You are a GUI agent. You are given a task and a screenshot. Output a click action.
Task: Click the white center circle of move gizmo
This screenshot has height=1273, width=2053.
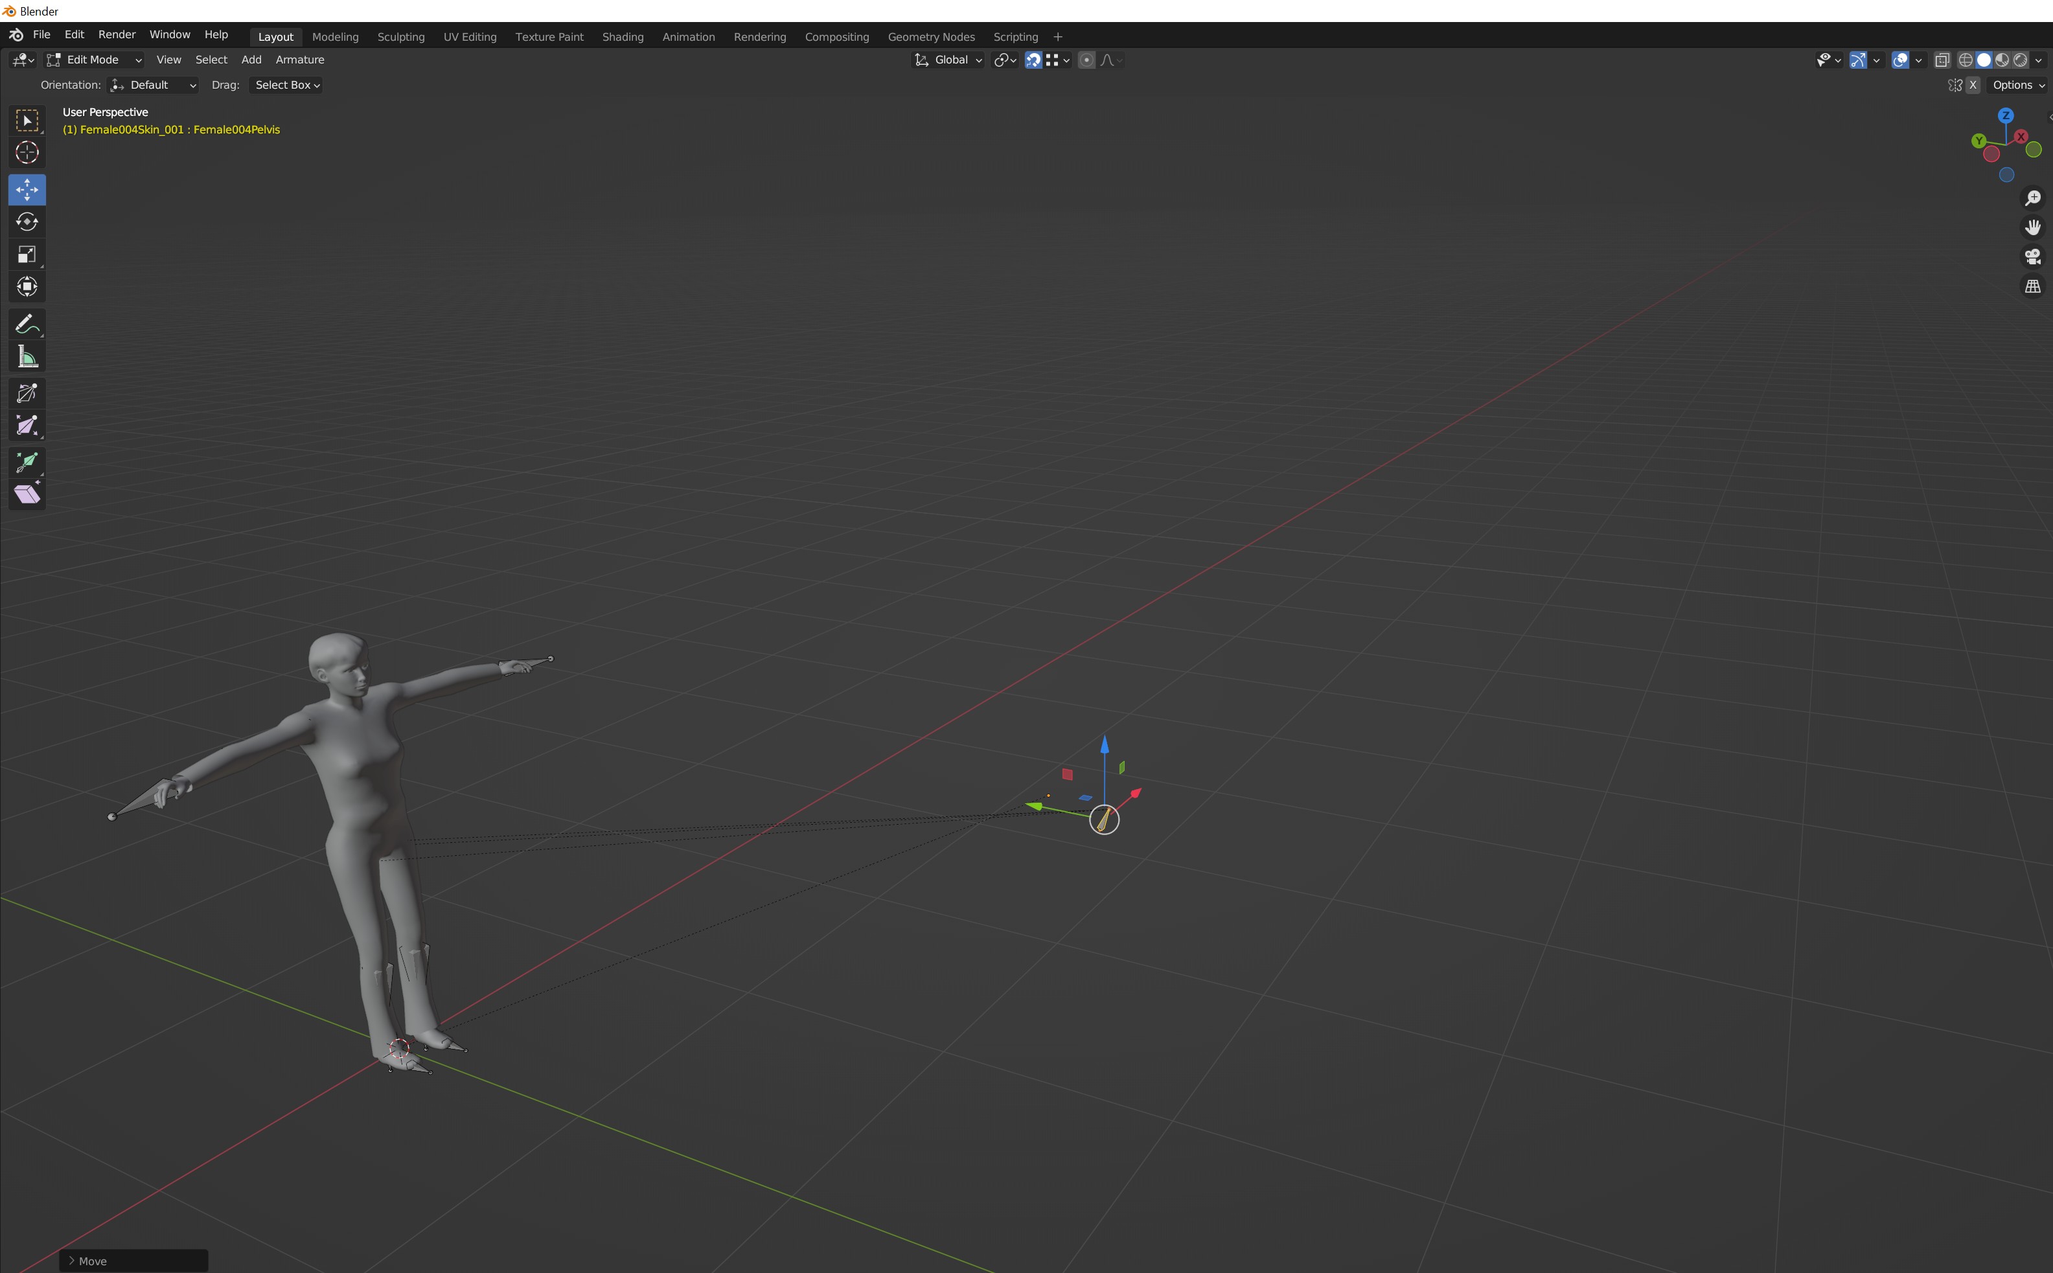[x=1105, y=820]
